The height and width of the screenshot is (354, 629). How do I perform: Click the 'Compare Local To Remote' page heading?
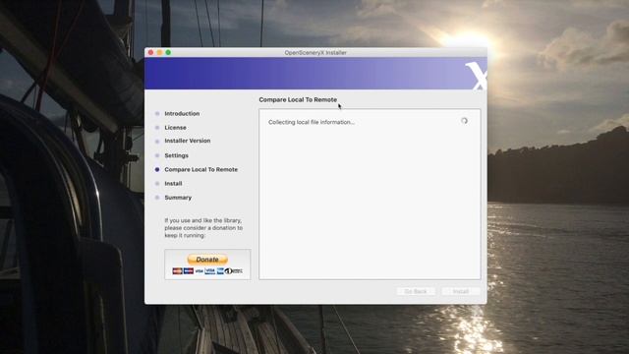pos(298,99)
